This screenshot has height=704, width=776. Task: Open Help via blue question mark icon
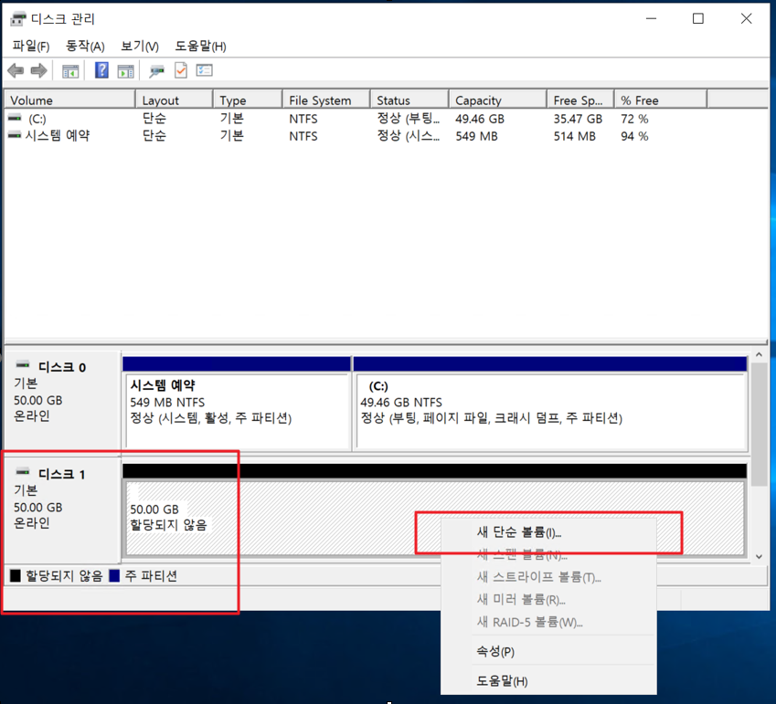pos(101,70)
